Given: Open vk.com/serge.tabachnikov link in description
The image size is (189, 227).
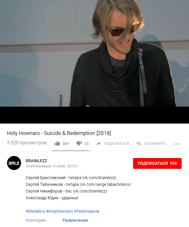Looking at the screenshot, I should (105, 184).
